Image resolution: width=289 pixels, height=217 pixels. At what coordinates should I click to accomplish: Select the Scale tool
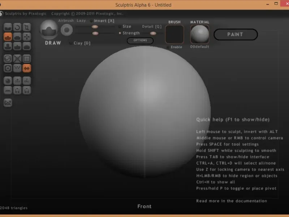click(x=27, y=27)
